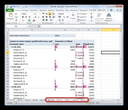
Task: Click the Save icon in quick access toolbar
Action: (11, 7)
